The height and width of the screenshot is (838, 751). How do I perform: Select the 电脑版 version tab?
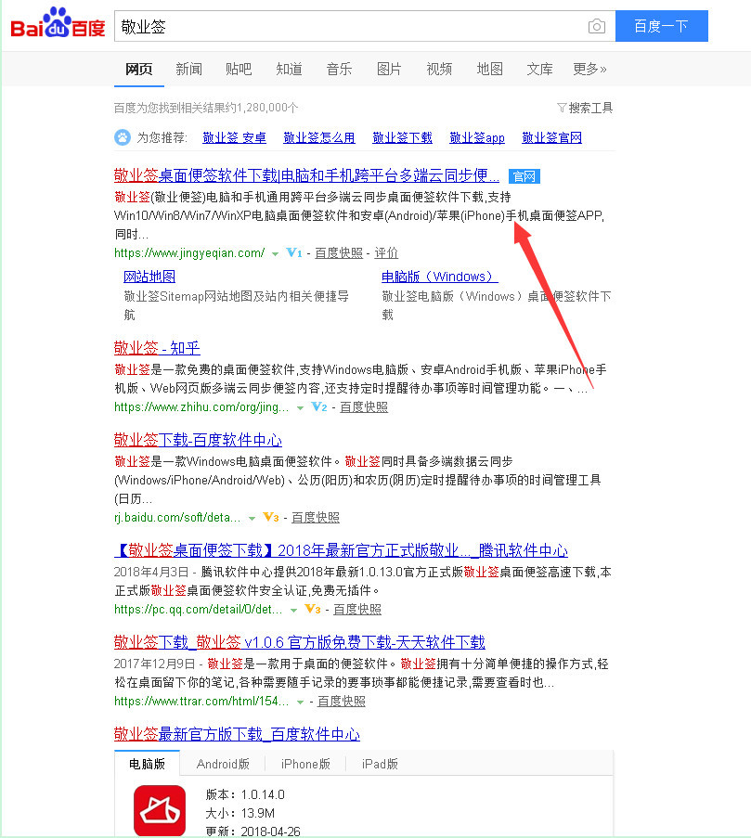click(147, 764)
